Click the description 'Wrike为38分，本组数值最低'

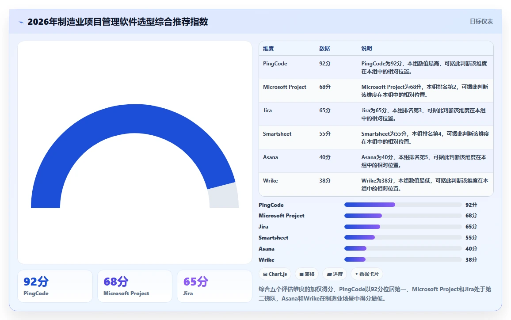[x=425, y=185]
